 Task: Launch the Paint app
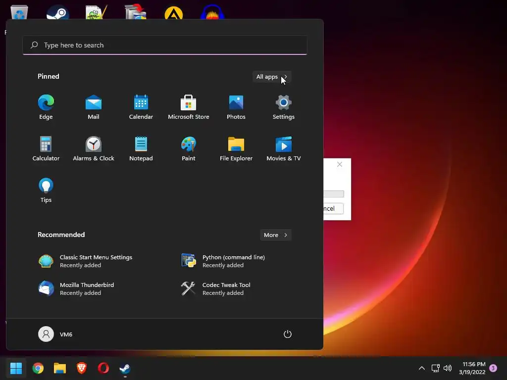[189, 149]
